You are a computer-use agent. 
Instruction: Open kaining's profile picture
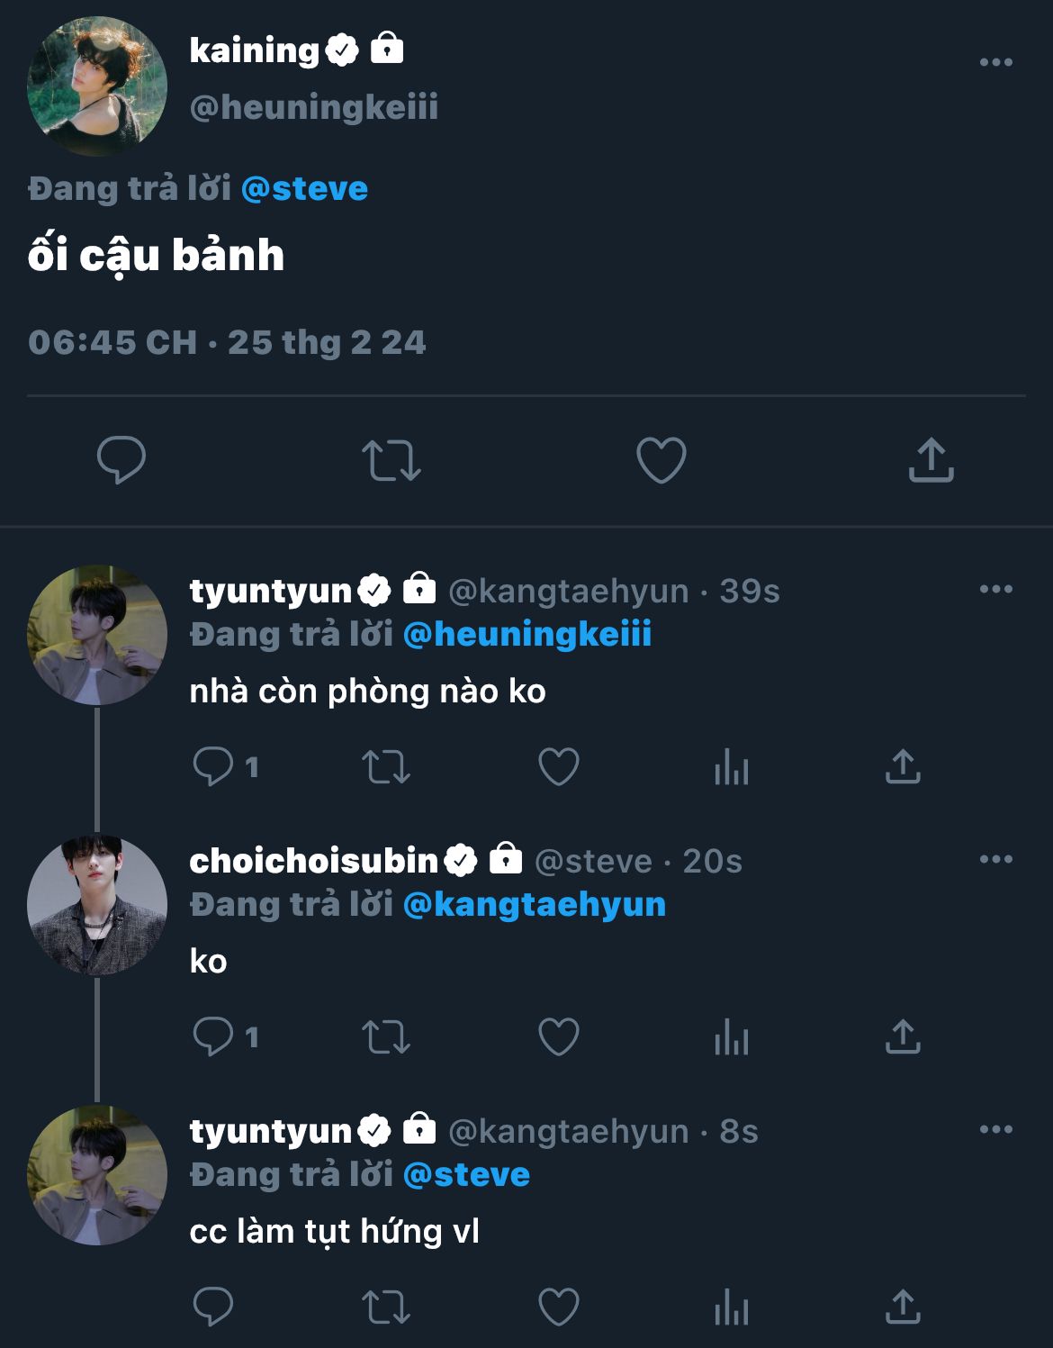click(x=97, y=86)
